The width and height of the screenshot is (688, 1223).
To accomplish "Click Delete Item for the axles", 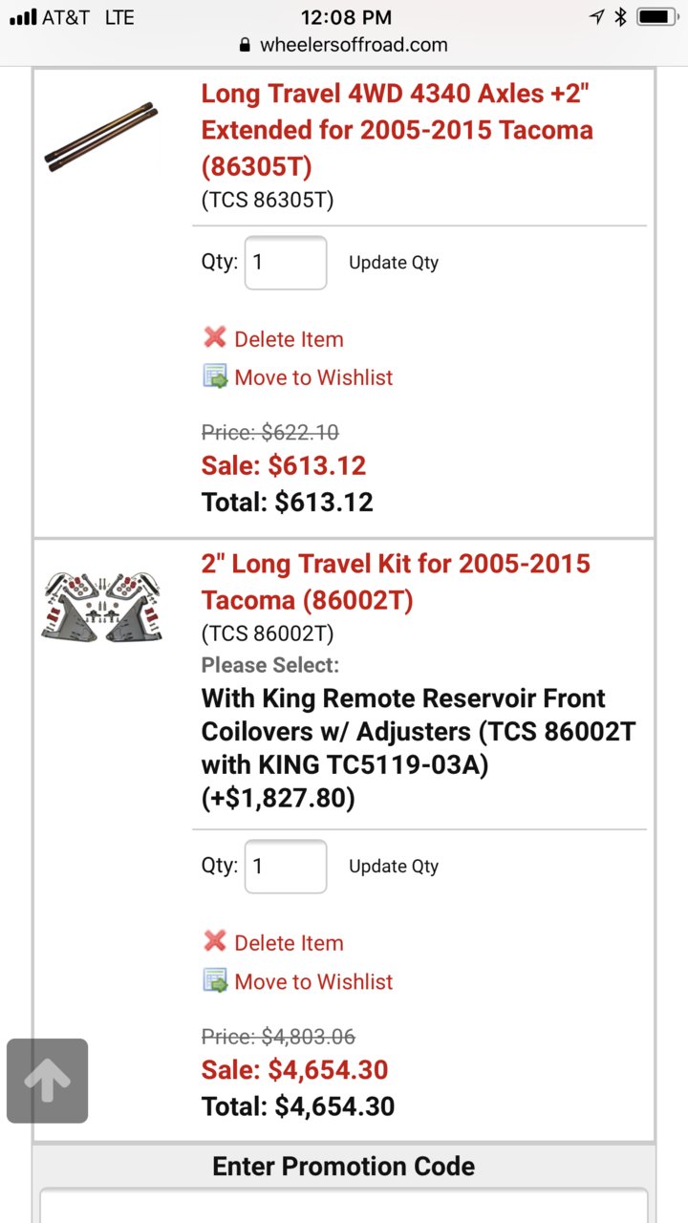I will point(289,339).
